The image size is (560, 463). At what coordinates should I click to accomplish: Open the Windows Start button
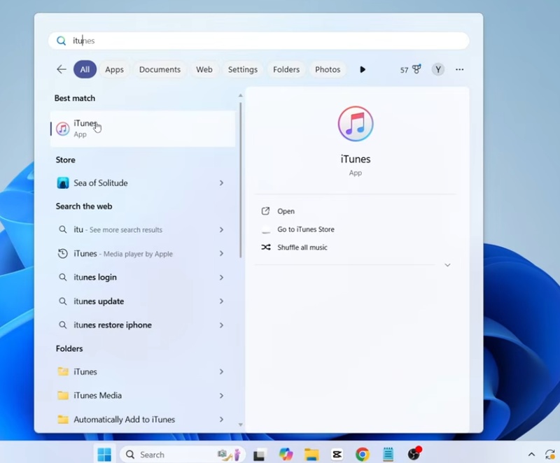point(104,455)
